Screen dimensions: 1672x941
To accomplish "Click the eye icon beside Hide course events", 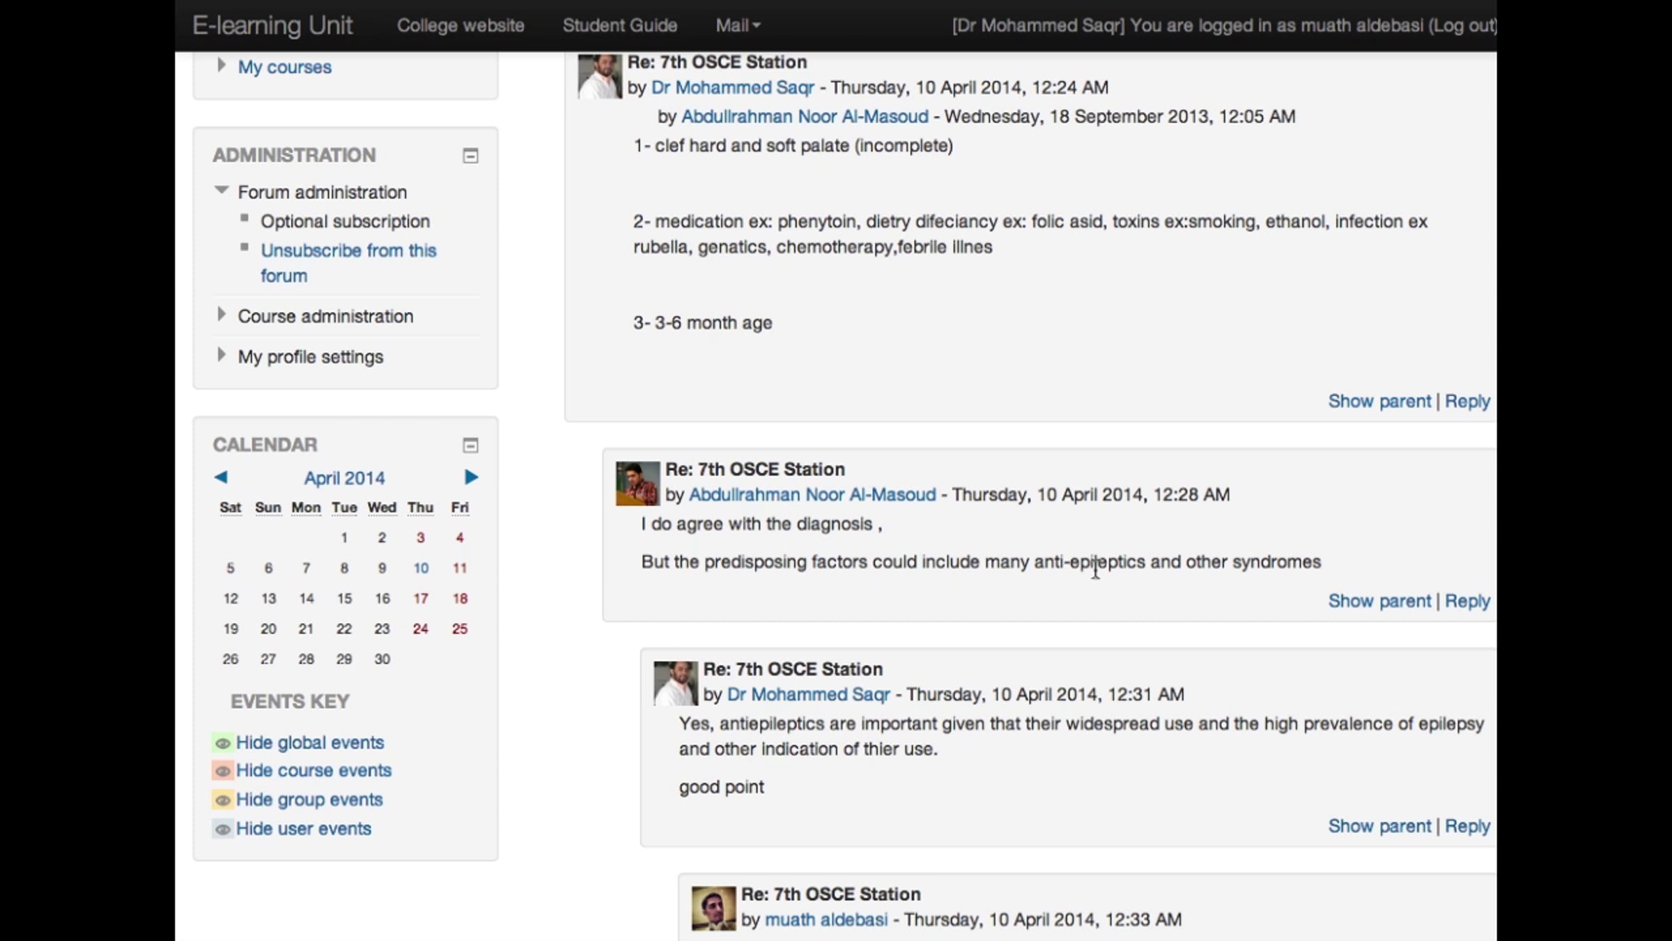I will 223,771.
